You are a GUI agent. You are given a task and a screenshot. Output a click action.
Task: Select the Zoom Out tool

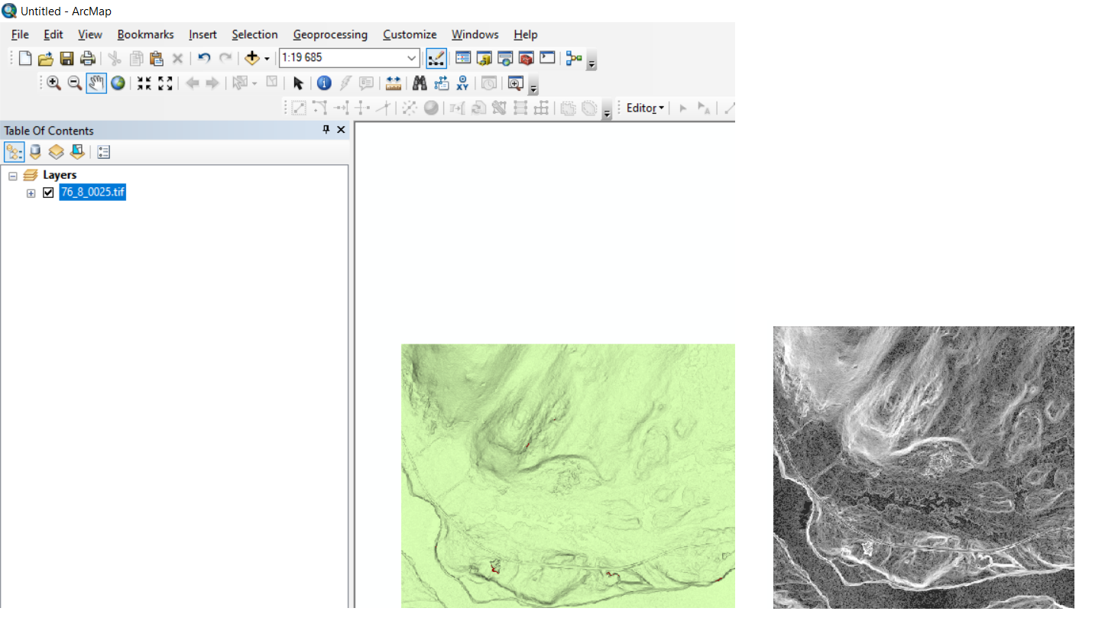(x=75, y=83)
